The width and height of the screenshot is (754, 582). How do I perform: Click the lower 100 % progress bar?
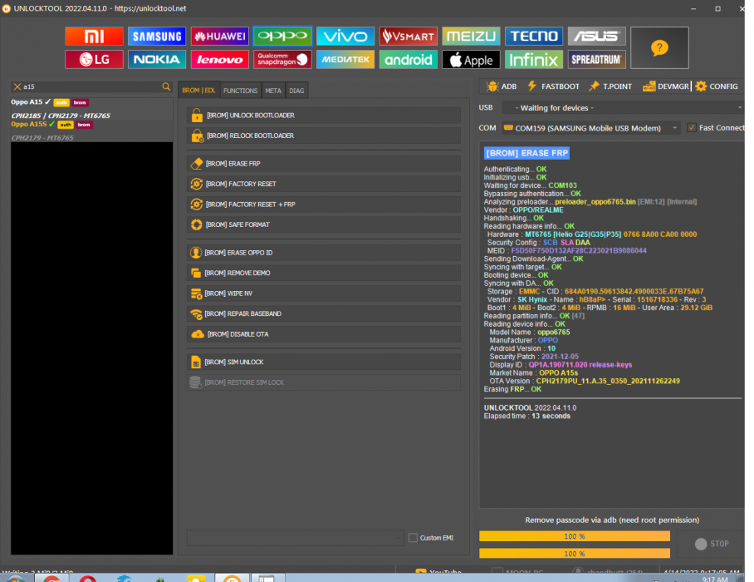click(x=575, y=554)
